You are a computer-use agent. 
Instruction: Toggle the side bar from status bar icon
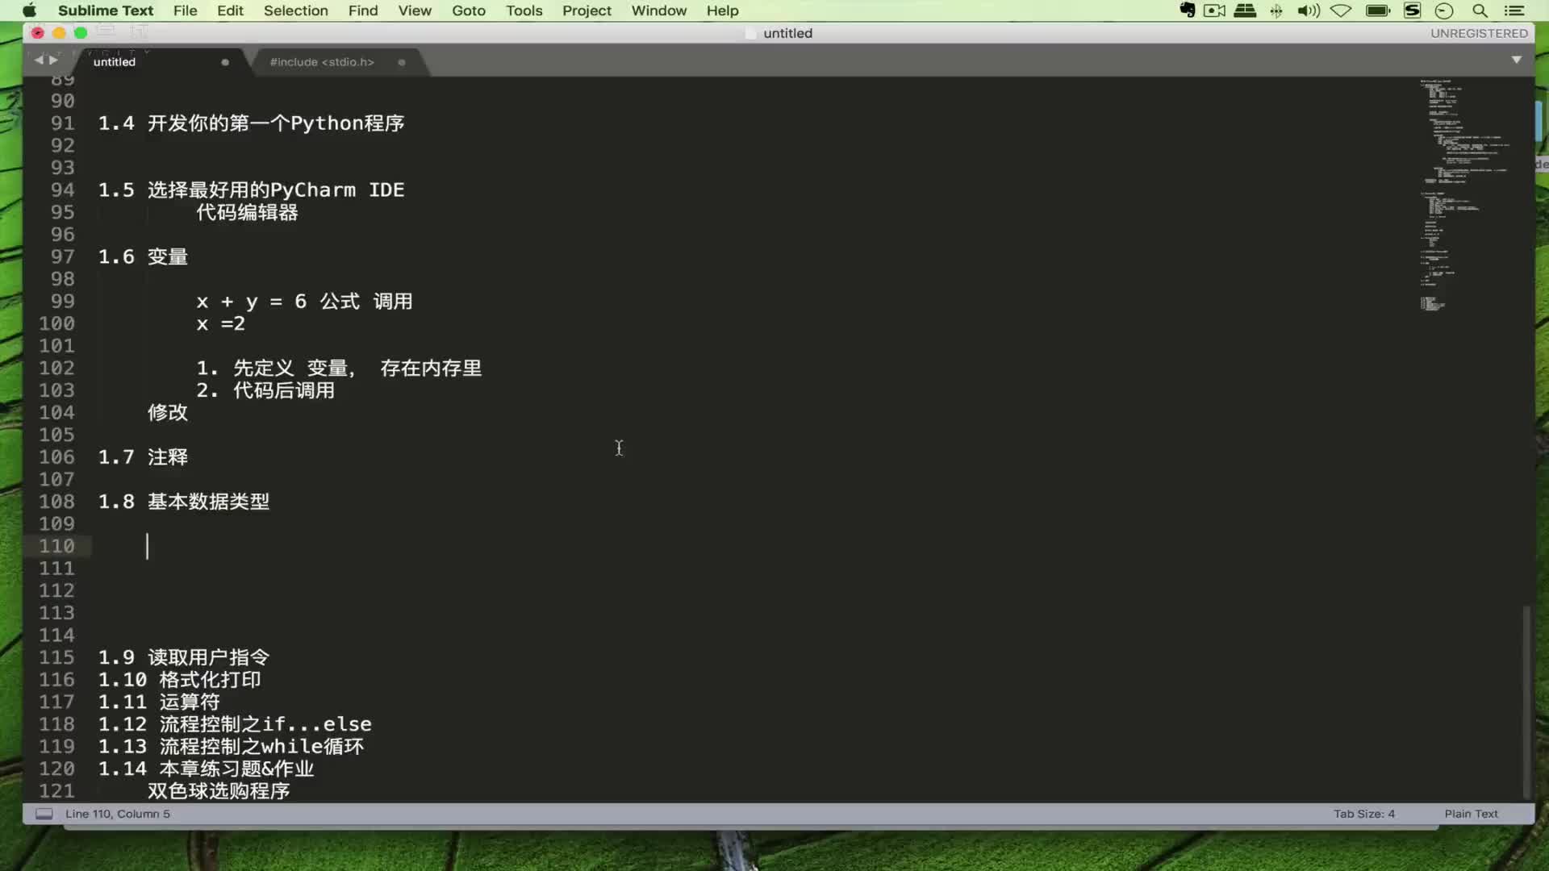pos(44,814)
